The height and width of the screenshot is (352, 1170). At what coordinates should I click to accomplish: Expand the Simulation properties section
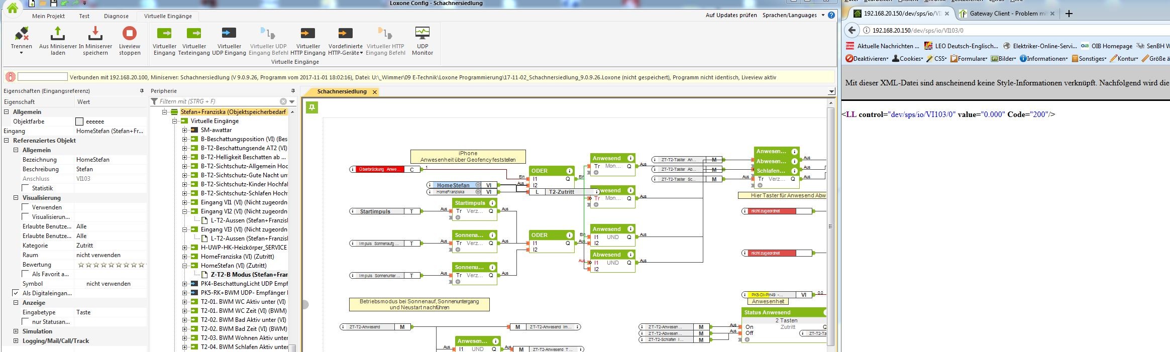(16, 331)
